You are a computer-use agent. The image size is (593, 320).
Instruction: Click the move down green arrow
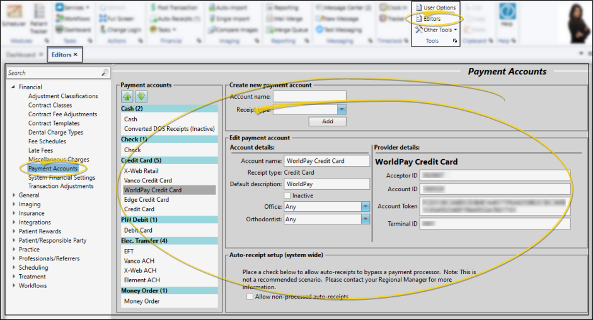[x=141, y=97]
